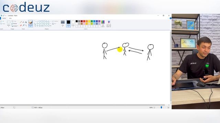
Task: Click Edit with Paint 3D
Action: (x=109, y=24)
